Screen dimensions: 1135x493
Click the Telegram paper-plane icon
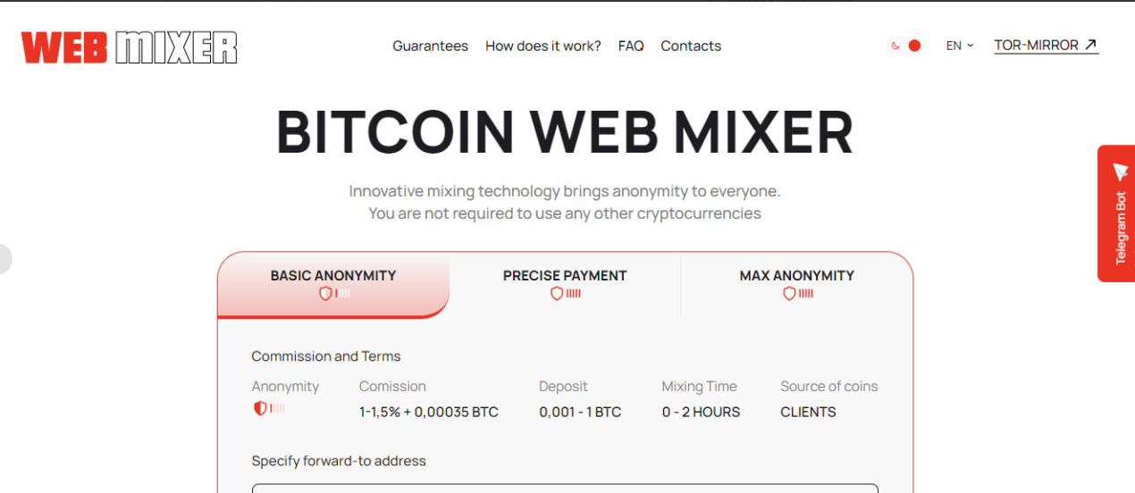tap(1120, 171)
